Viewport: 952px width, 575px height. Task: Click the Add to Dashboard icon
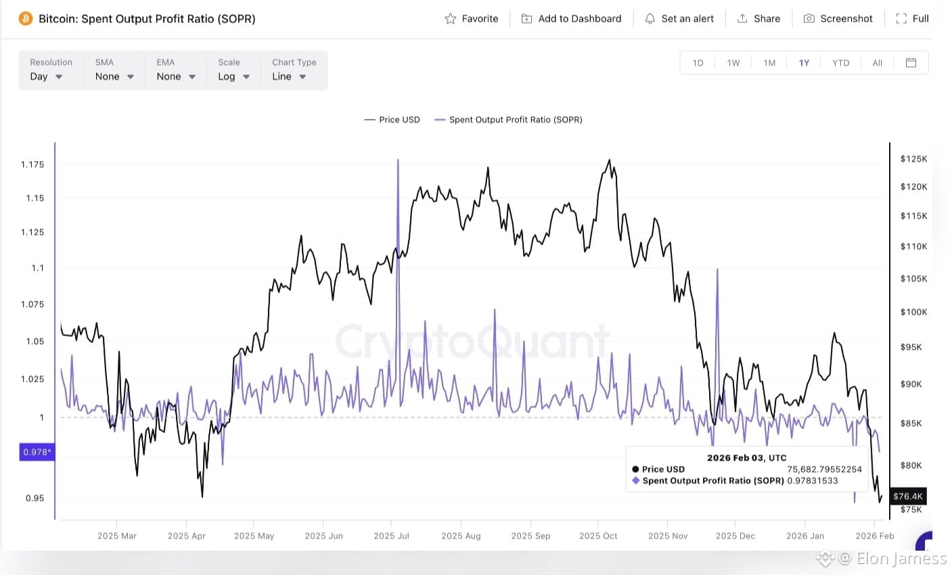(x=526, y=19)
